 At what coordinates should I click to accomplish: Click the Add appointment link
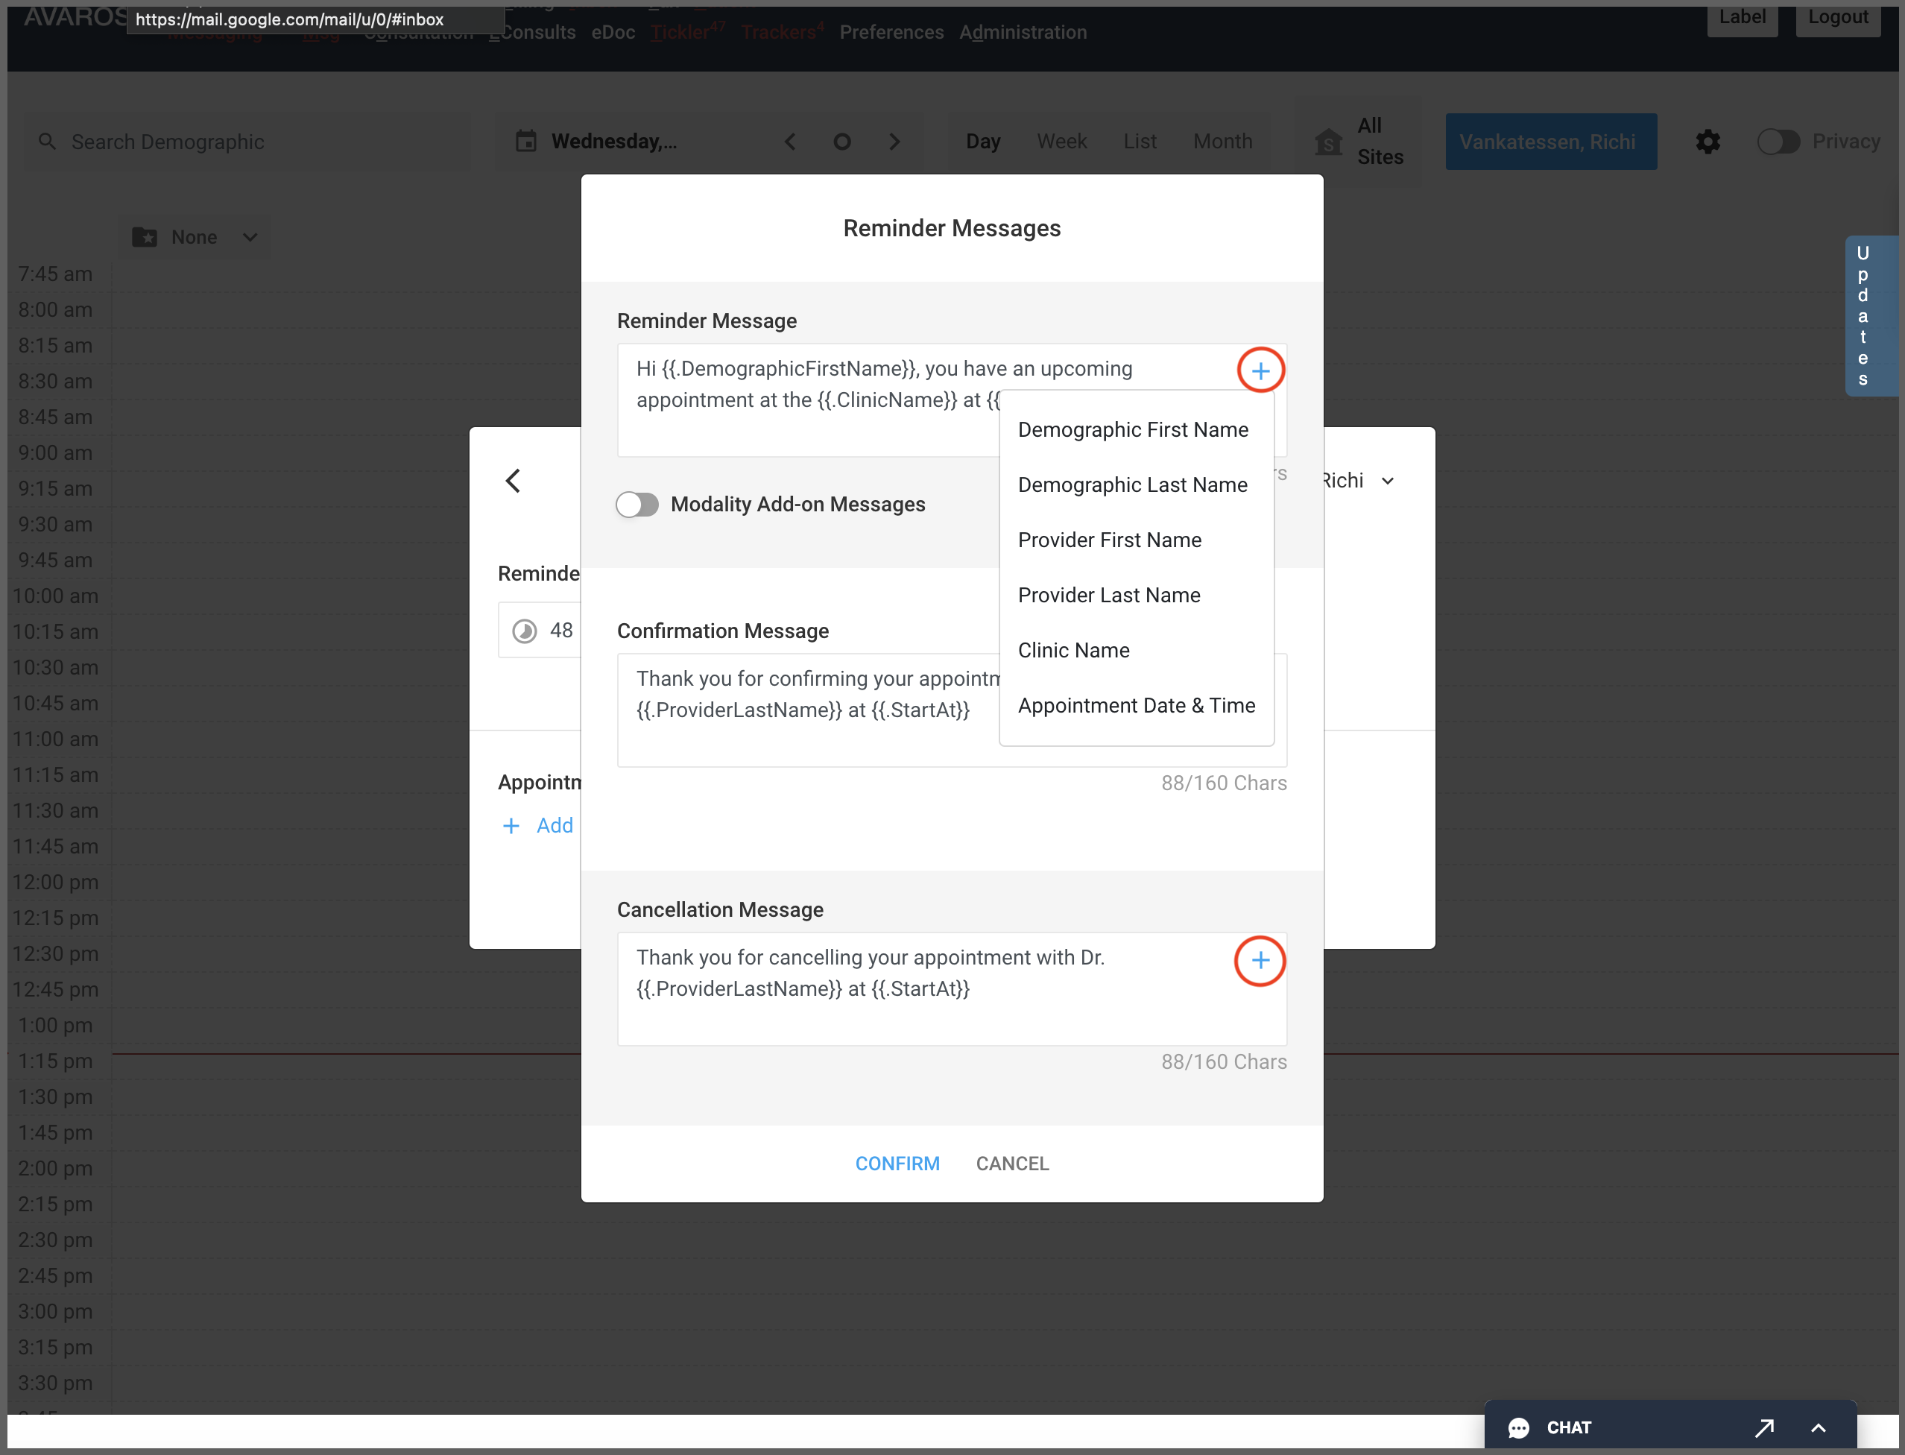coord(555,825)
